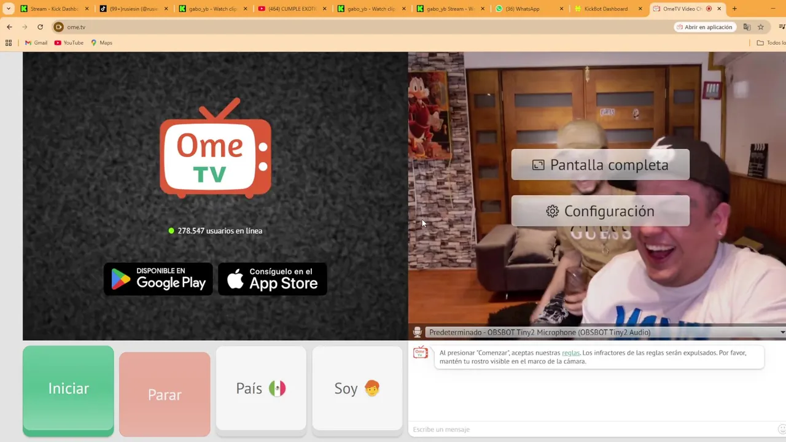Close the OmeTV Video Chat tab
Image resolution: width=786 pixels, height=442 pixels.
[720, 9]
